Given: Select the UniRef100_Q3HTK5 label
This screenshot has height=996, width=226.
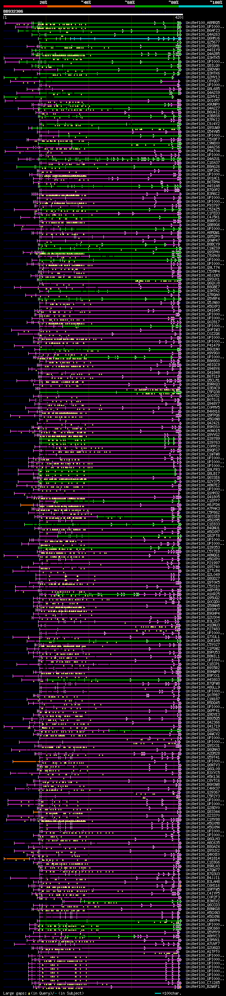Looking at the screenshot, I should [x=203, y=58].
